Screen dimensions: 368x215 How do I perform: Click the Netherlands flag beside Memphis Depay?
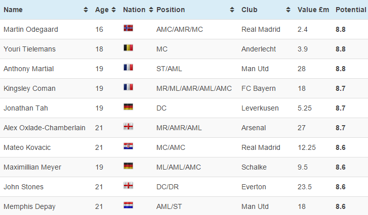(128, 206)
